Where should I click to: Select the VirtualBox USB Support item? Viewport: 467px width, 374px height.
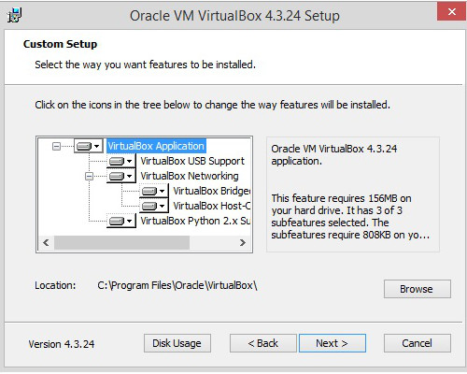(x=192, y=161)
